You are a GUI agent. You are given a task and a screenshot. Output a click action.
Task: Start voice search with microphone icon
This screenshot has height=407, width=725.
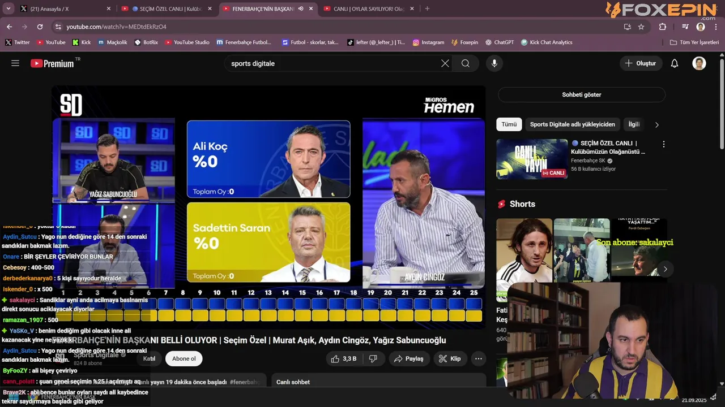click(x=494, y=63)
